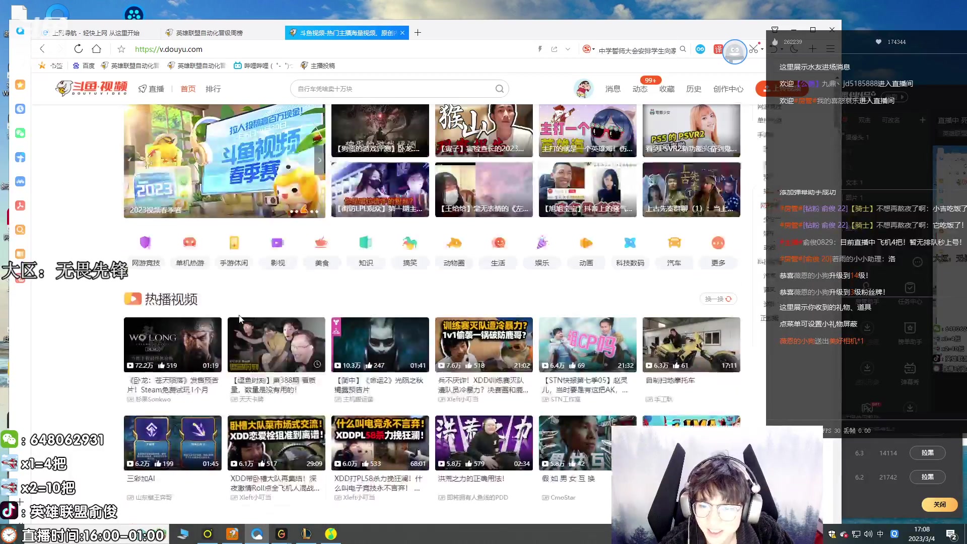
Task: Click 拉黑 in the 21742 row
Action: [x=927, y=477]
